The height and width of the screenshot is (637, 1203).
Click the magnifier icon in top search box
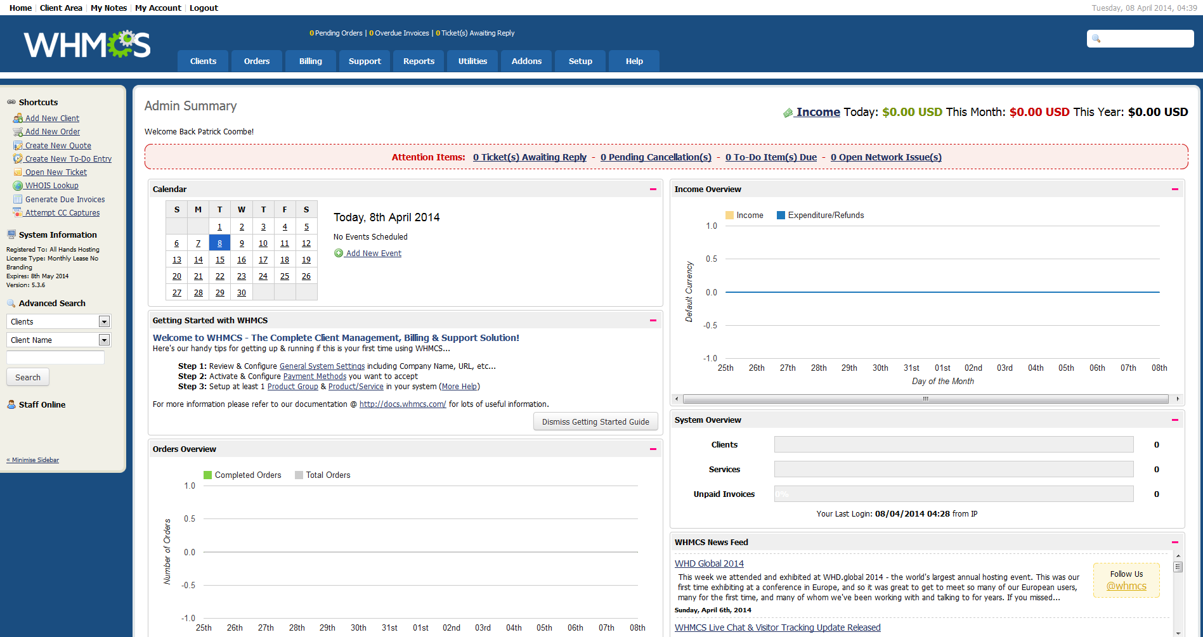coord(1096,39)
